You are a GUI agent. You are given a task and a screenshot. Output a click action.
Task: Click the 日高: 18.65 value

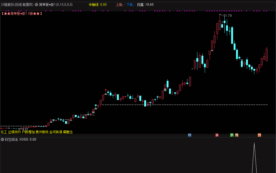pyautogui.click(x=145, y=5)
